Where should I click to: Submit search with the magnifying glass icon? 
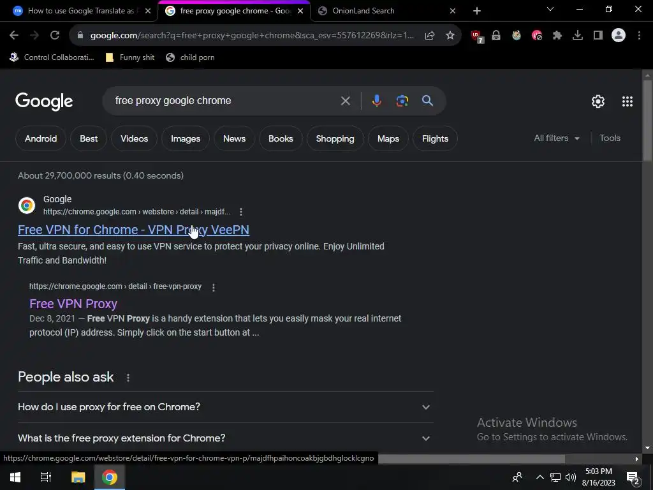[428, 100]
